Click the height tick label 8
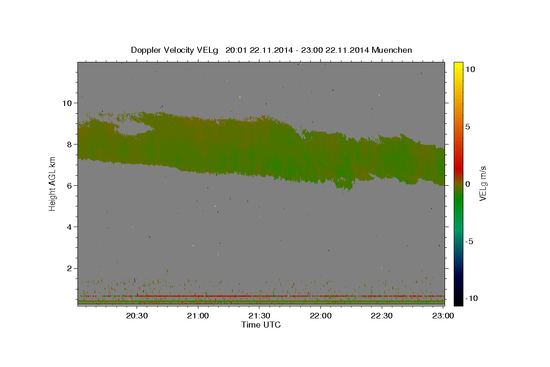The width and height of the screenshot is (550, 367). [x=69, y=145]
